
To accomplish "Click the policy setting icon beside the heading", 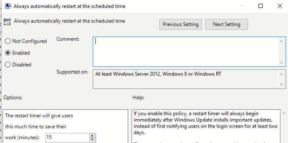I will (x=7, y=21).
